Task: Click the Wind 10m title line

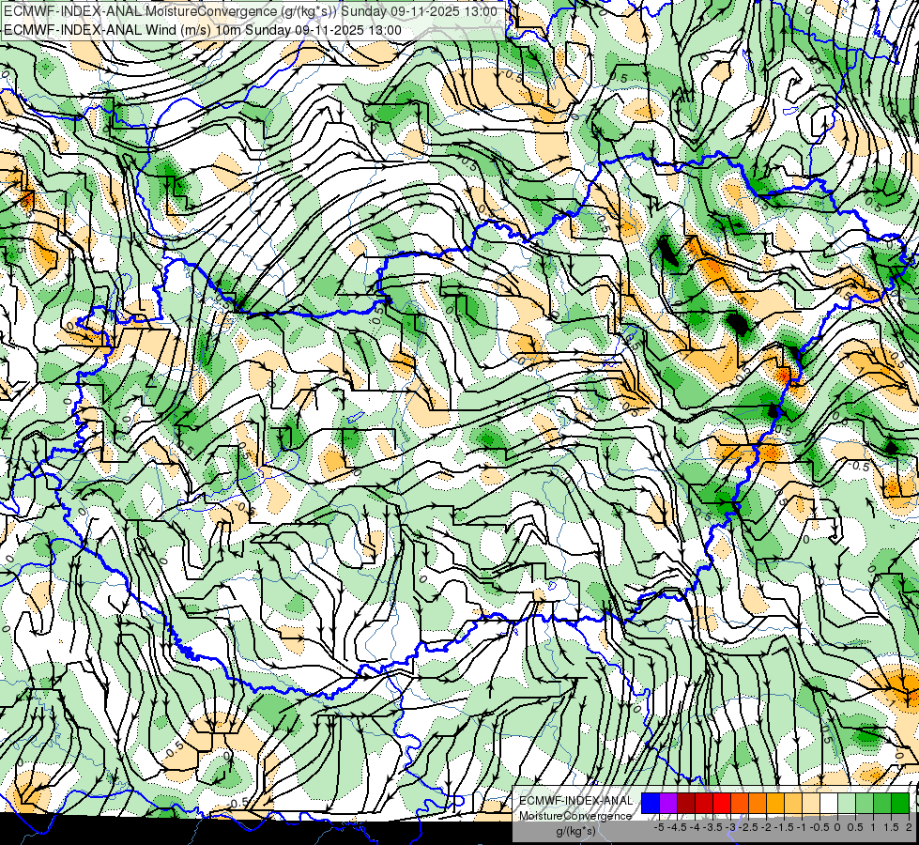Action: point(202,30)
